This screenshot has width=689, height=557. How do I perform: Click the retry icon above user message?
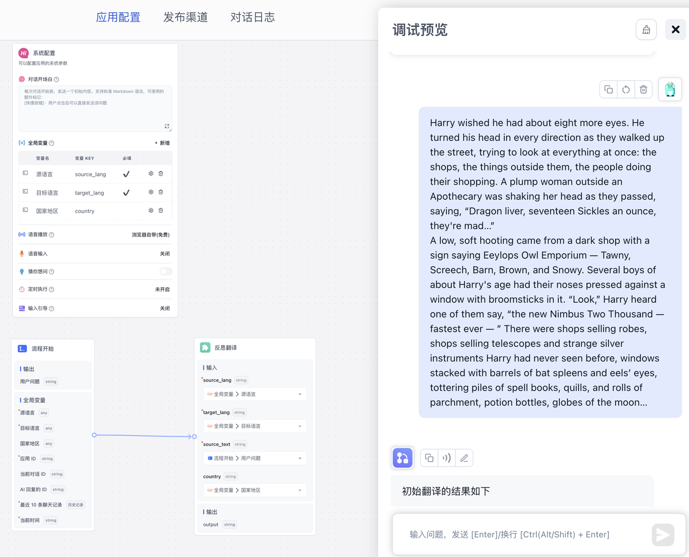point(625,89)
